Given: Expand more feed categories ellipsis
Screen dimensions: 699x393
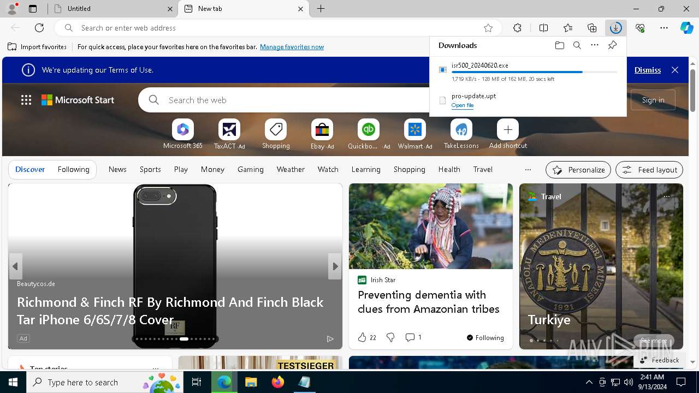Looking at the screenshot, I should [528, 170].
